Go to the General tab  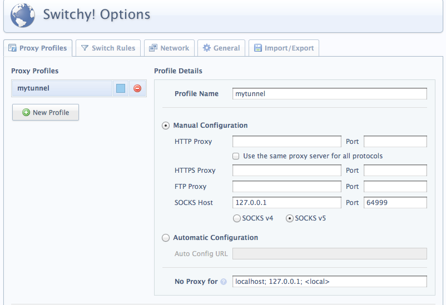pyautogui.click(x=221, y=48)
